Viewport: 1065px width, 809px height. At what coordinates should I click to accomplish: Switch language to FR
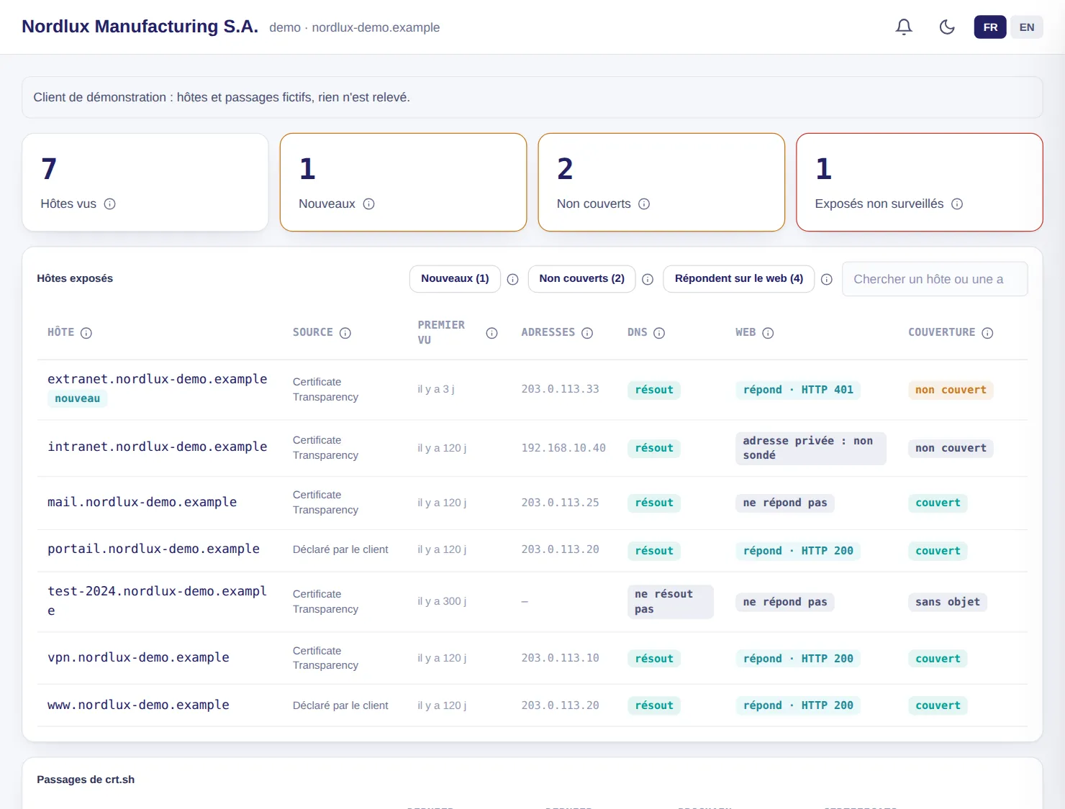(990, 27)
